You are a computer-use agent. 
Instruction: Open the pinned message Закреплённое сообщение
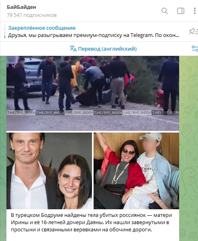[42, 28]
